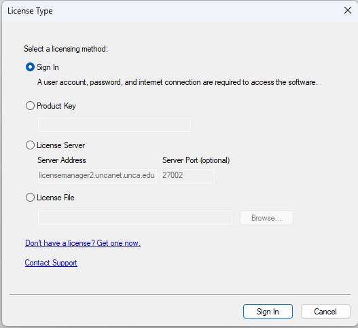Click the License Type title bar text

pos(30,11)
